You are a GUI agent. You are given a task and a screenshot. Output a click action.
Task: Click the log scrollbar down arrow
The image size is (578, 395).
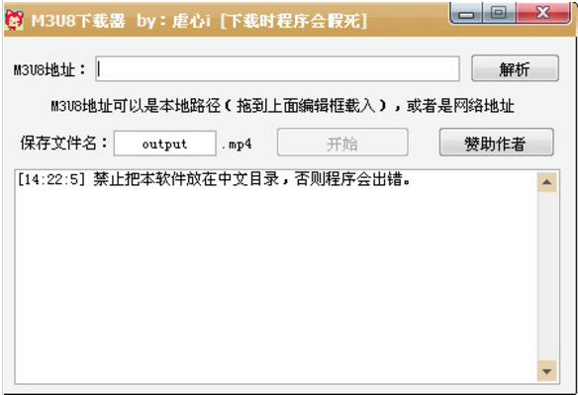[547, 371]
